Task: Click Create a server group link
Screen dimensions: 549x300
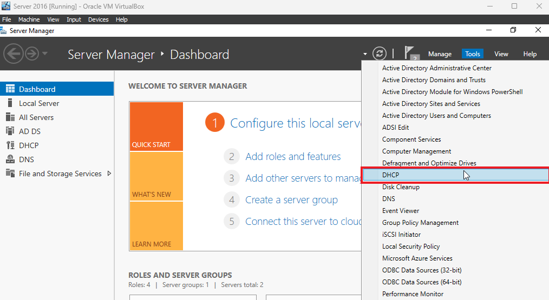Action: (291, 199)
